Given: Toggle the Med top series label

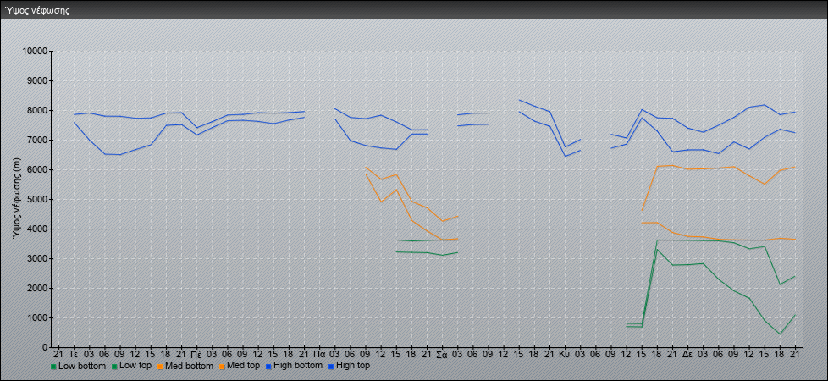Looking at the screenshot, I should pyautogui.click(x=246, y=367).
